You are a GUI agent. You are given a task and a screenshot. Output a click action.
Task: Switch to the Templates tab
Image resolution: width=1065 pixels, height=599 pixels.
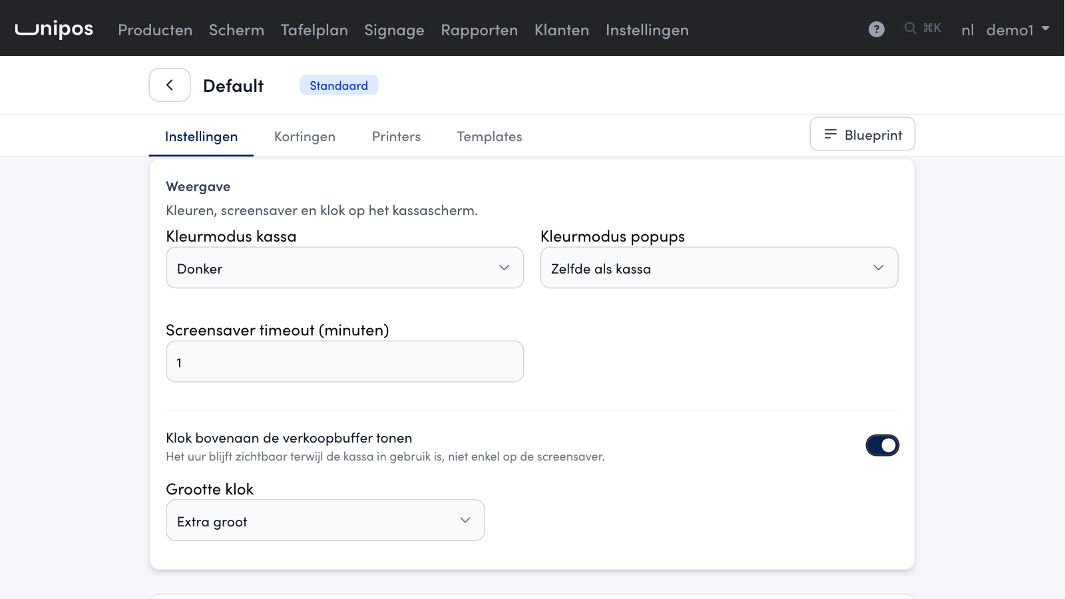click(489, 136)
